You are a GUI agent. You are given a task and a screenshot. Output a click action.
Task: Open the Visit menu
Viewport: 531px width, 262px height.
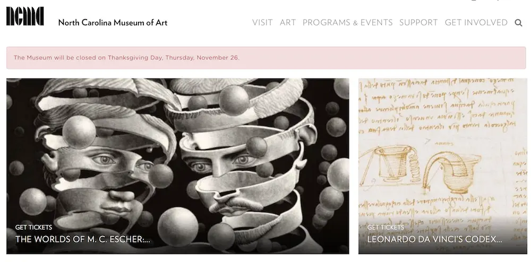(x=262, y=22)
